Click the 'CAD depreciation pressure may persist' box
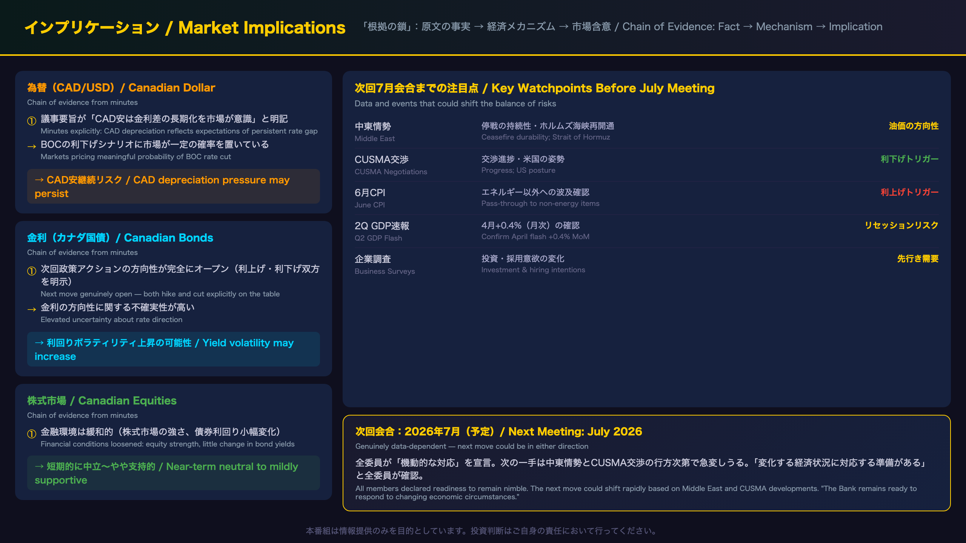 coord(174,186)
